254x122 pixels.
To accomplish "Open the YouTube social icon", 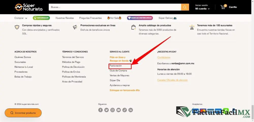I will (119, 110).
